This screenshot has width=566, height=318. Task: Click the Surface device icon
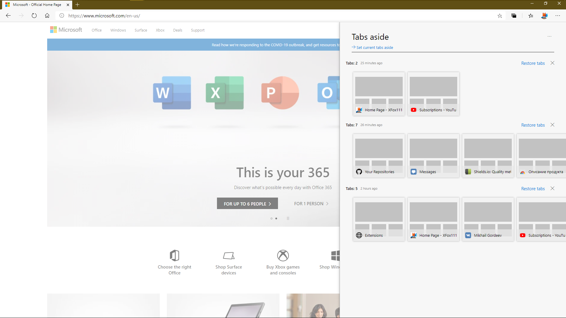pyautogui.click(x=229, y=256)
